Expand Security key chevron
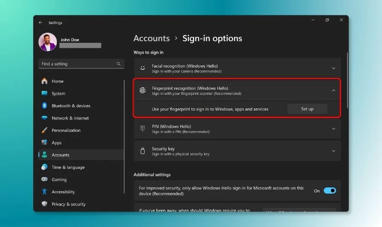The width and height of the screenshot is (382, 227). [333, 151]
